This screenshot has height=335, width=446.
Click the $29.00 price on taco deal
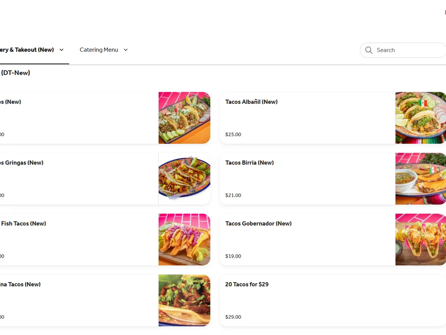click(233, 317)
